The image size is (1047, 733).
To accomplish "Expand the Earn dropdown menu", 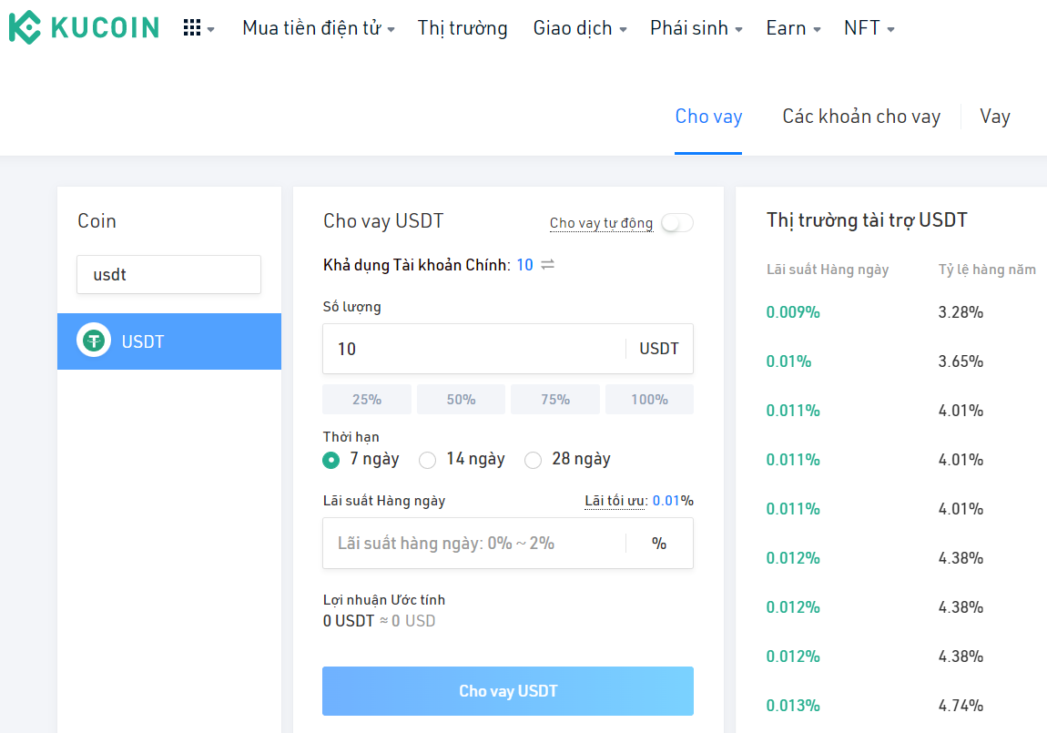I will [793, 28].
